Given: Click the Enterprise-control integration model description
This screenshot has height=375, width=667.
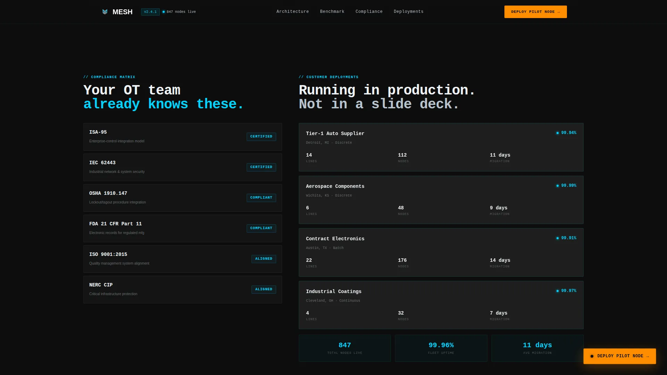Looking at the screenshot, I should tap(117, 141).
